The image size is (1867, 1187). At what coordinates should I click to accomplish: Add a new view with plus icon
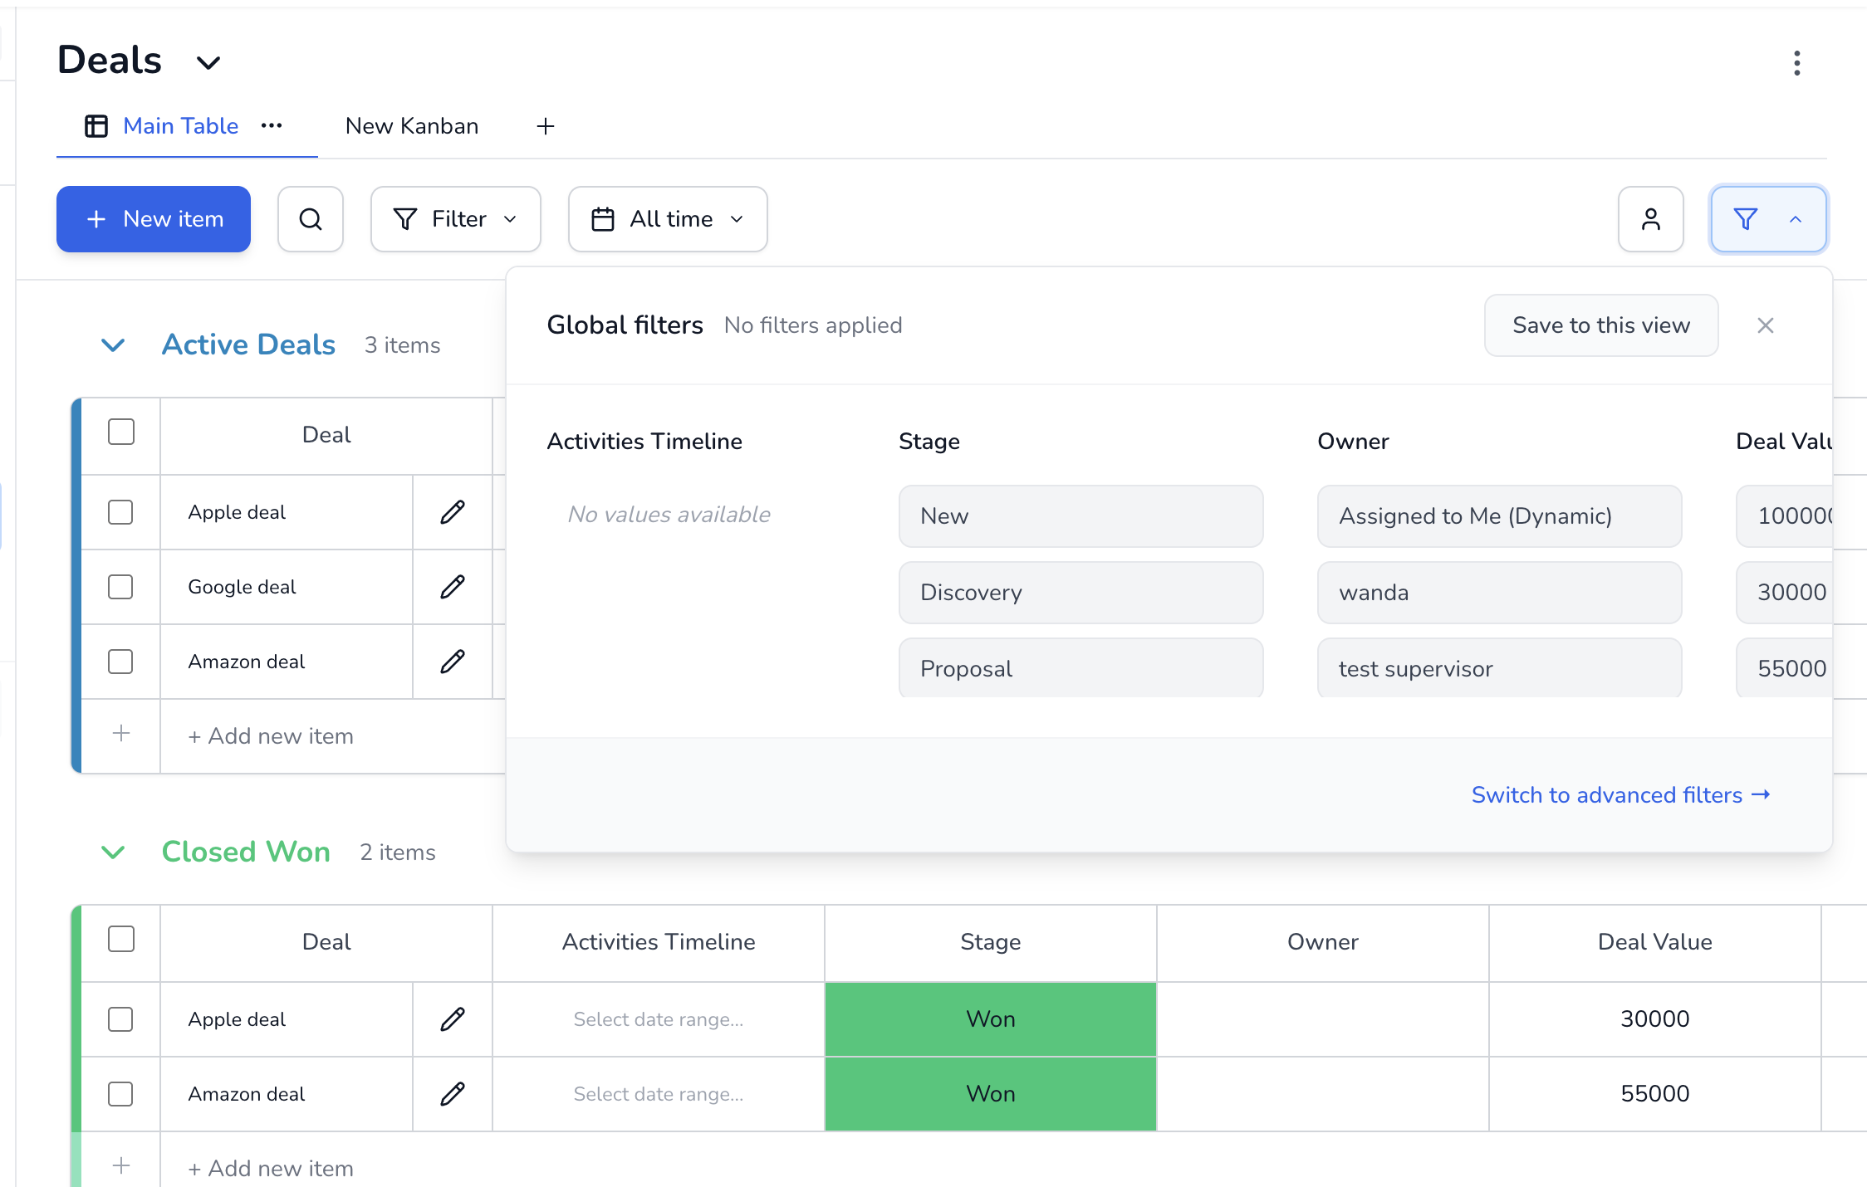click(x=545, y=126)
